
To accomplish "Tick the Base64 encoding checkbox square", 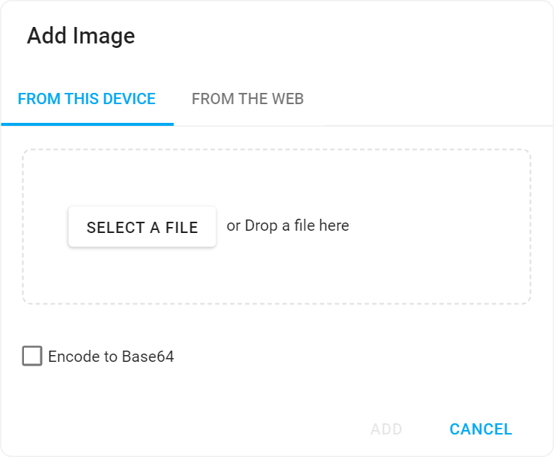I will coord(32,356).
